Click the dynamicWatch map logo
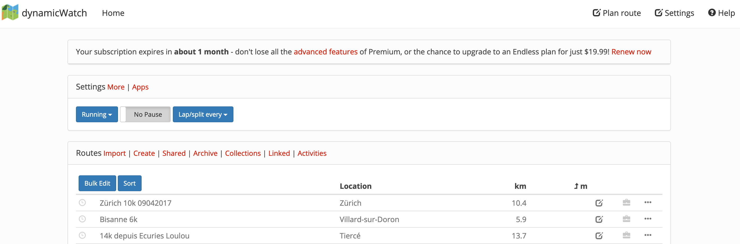This screenshot has height=244, width=740. pos(10,12)
